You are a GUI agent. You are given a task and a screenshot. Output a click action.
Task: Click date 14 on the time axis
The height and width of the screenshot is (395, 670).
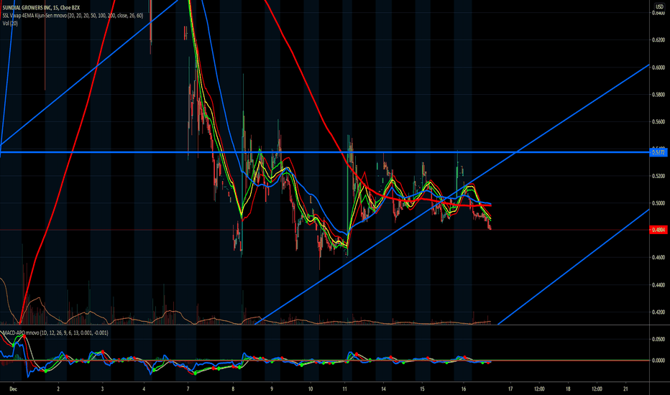point(384,389)
